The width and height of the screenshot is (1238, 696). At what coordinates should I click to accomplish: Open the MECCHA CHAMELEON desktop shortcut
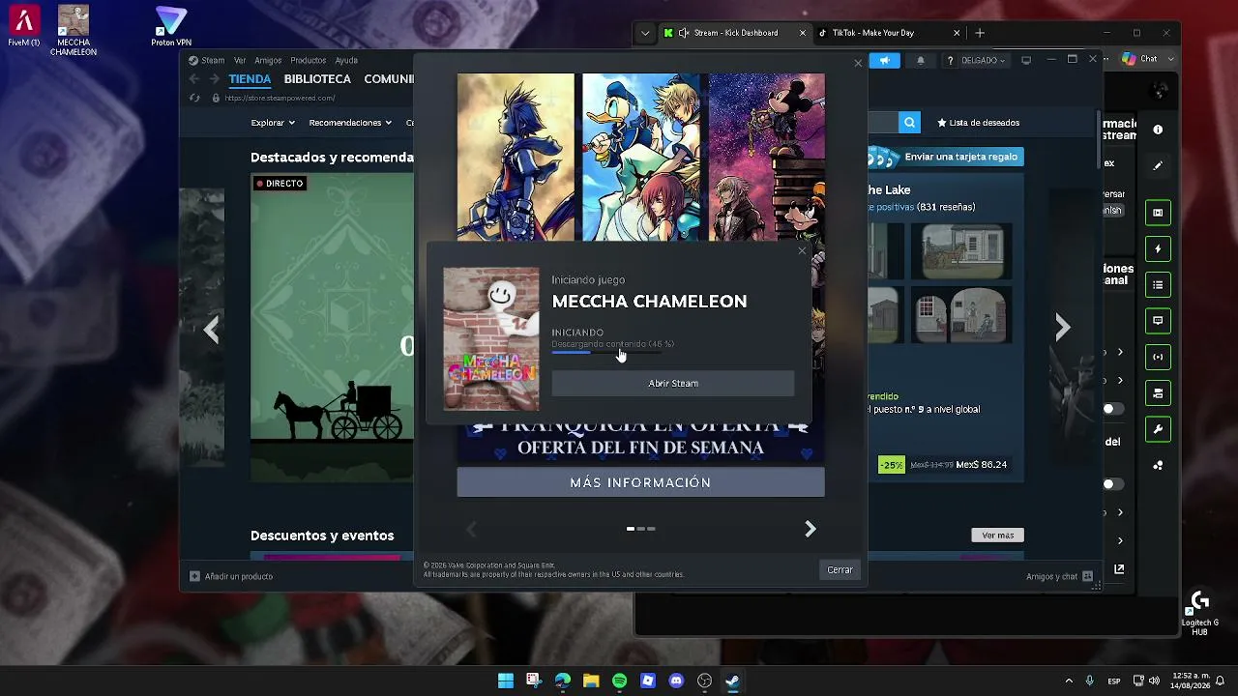click(x=74, y=30)
